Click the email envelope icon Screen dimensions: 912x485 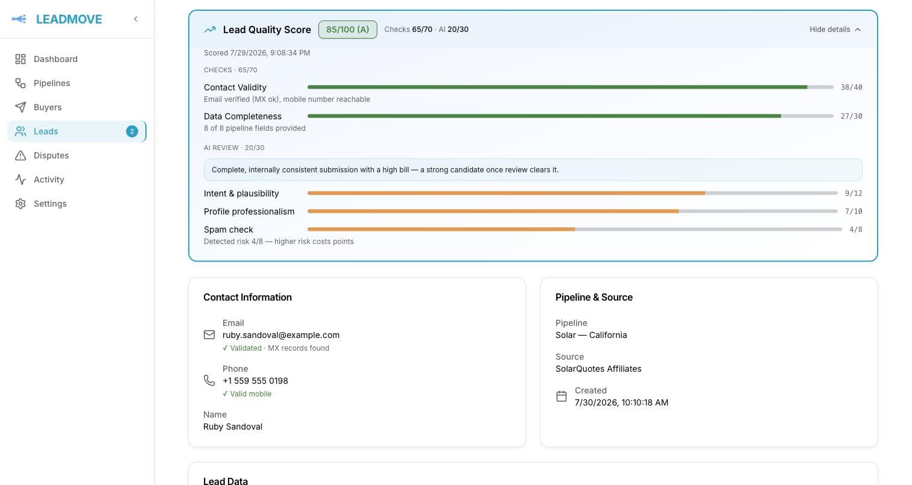tap(209, 334)
